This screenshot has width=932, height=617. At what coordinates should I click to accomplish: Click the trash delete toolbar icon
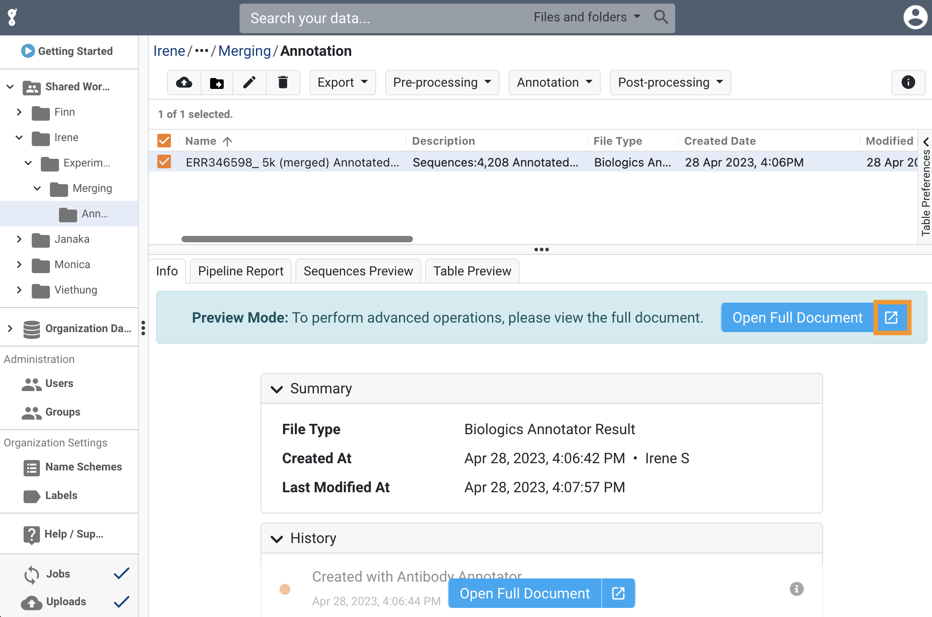(283, 83)
